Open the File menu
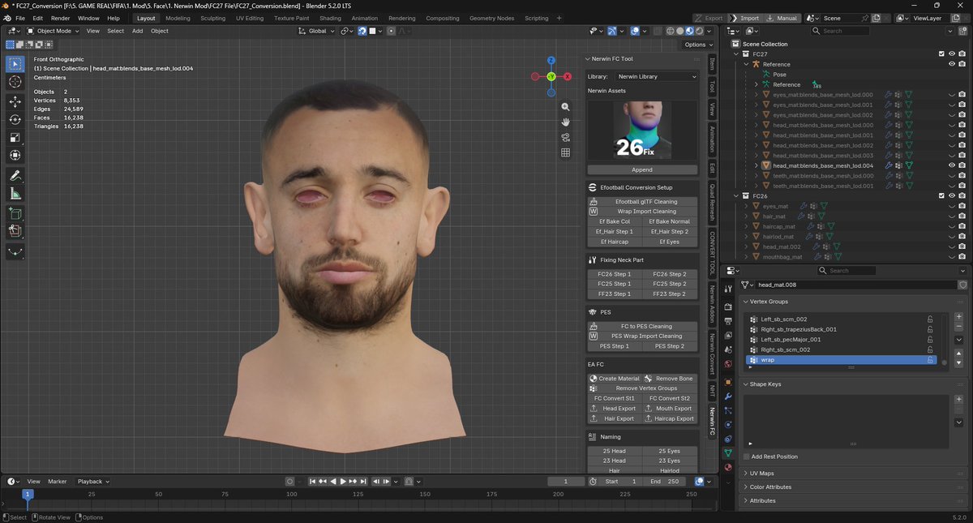973x523 pixels. pos(19,18)
